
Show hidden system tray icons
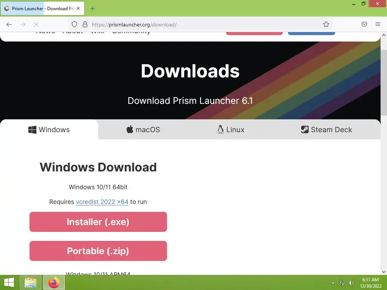pyautogui.click(x=333, y=283)
